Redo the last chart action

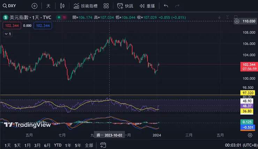point(177,6)
